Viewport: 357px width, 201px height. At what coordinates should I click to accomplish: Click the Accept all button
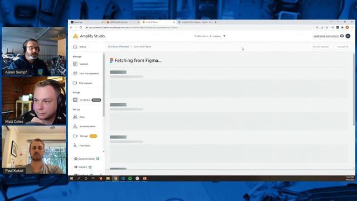[x=342, y=47]
